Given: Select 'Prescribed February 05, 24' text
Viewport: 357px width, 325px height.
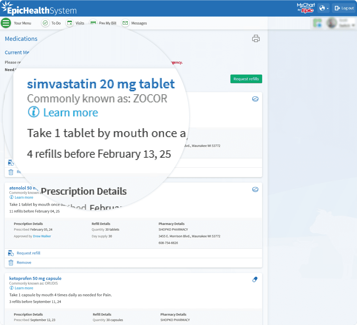Looking at the screenshot, I should click(33, 230).
